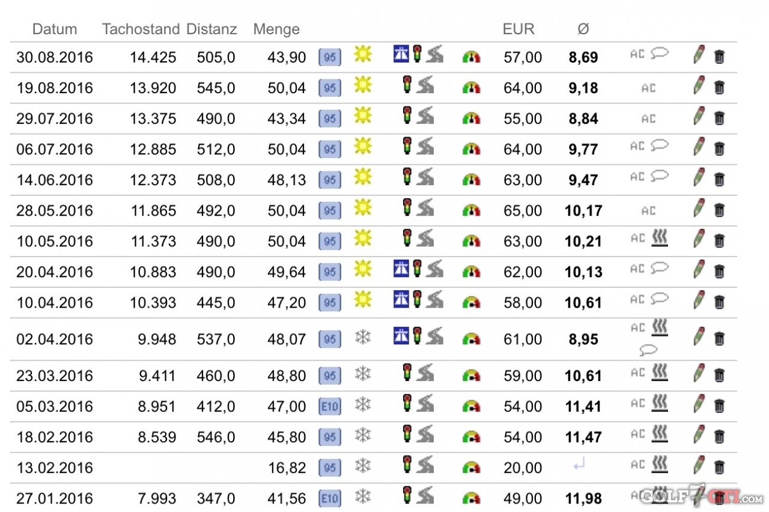The width and height of the screenshot is (769, 512).
Task: Click the trash icon for 13.02.2016 entry
Action: click(719, 468)
